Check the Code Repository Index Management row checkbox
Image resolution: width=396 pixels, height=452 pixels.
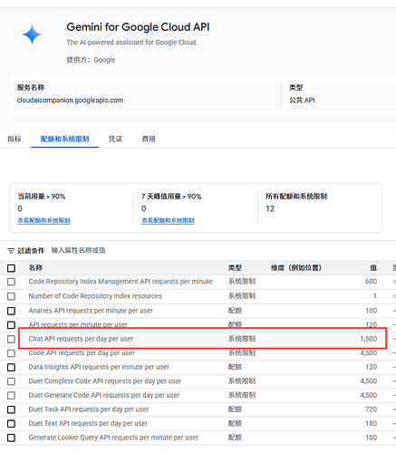coord(11,282)
